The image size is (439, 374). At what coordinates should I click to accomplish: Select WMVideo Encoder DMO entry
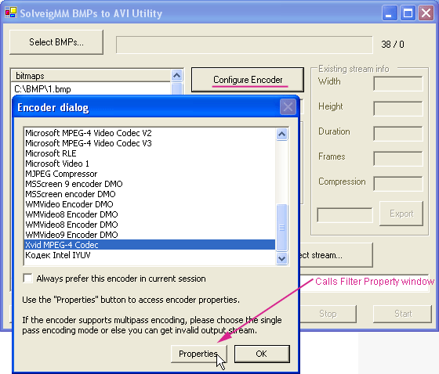150,204
